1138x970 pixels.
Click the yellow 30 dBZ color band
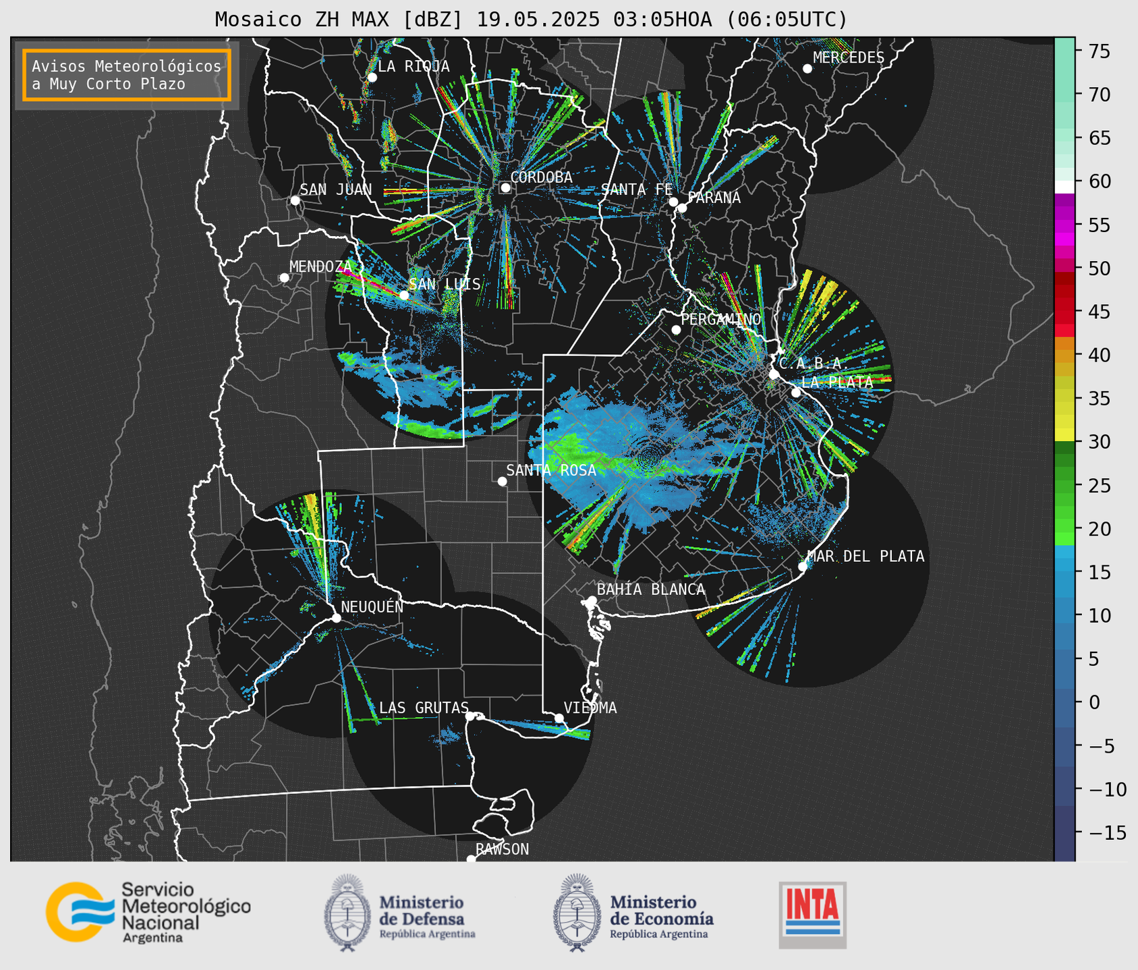click(1064, 435)
